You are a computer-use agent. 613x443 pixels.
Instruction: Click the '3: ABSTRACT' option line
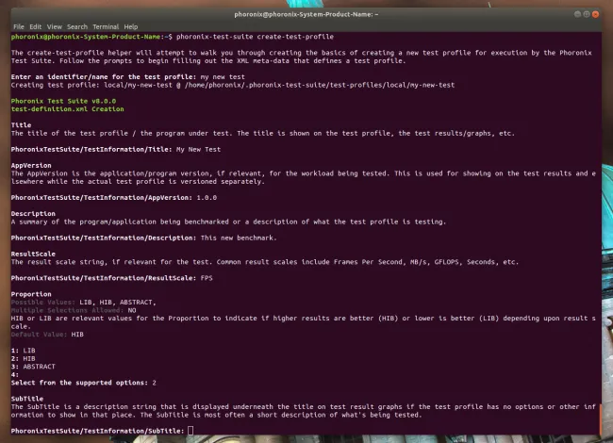(33, 367)
